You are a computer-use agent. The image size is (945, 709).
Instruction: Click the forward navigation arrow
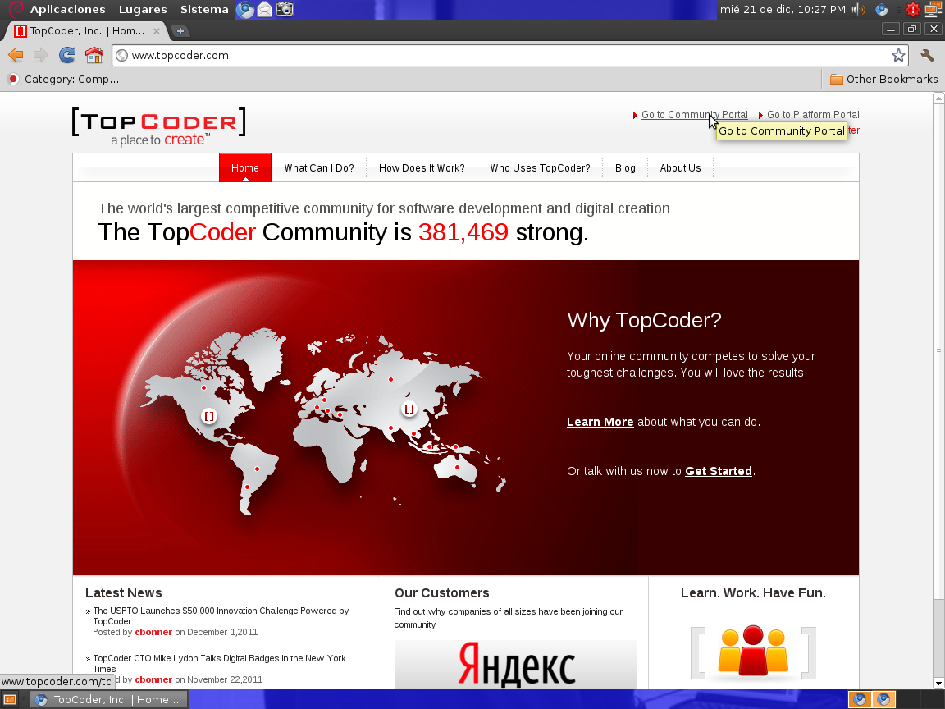click(39, 55)
